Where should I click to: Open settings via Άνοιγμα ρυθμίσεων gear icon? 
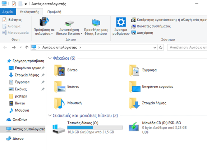click(x=121, y=22)
